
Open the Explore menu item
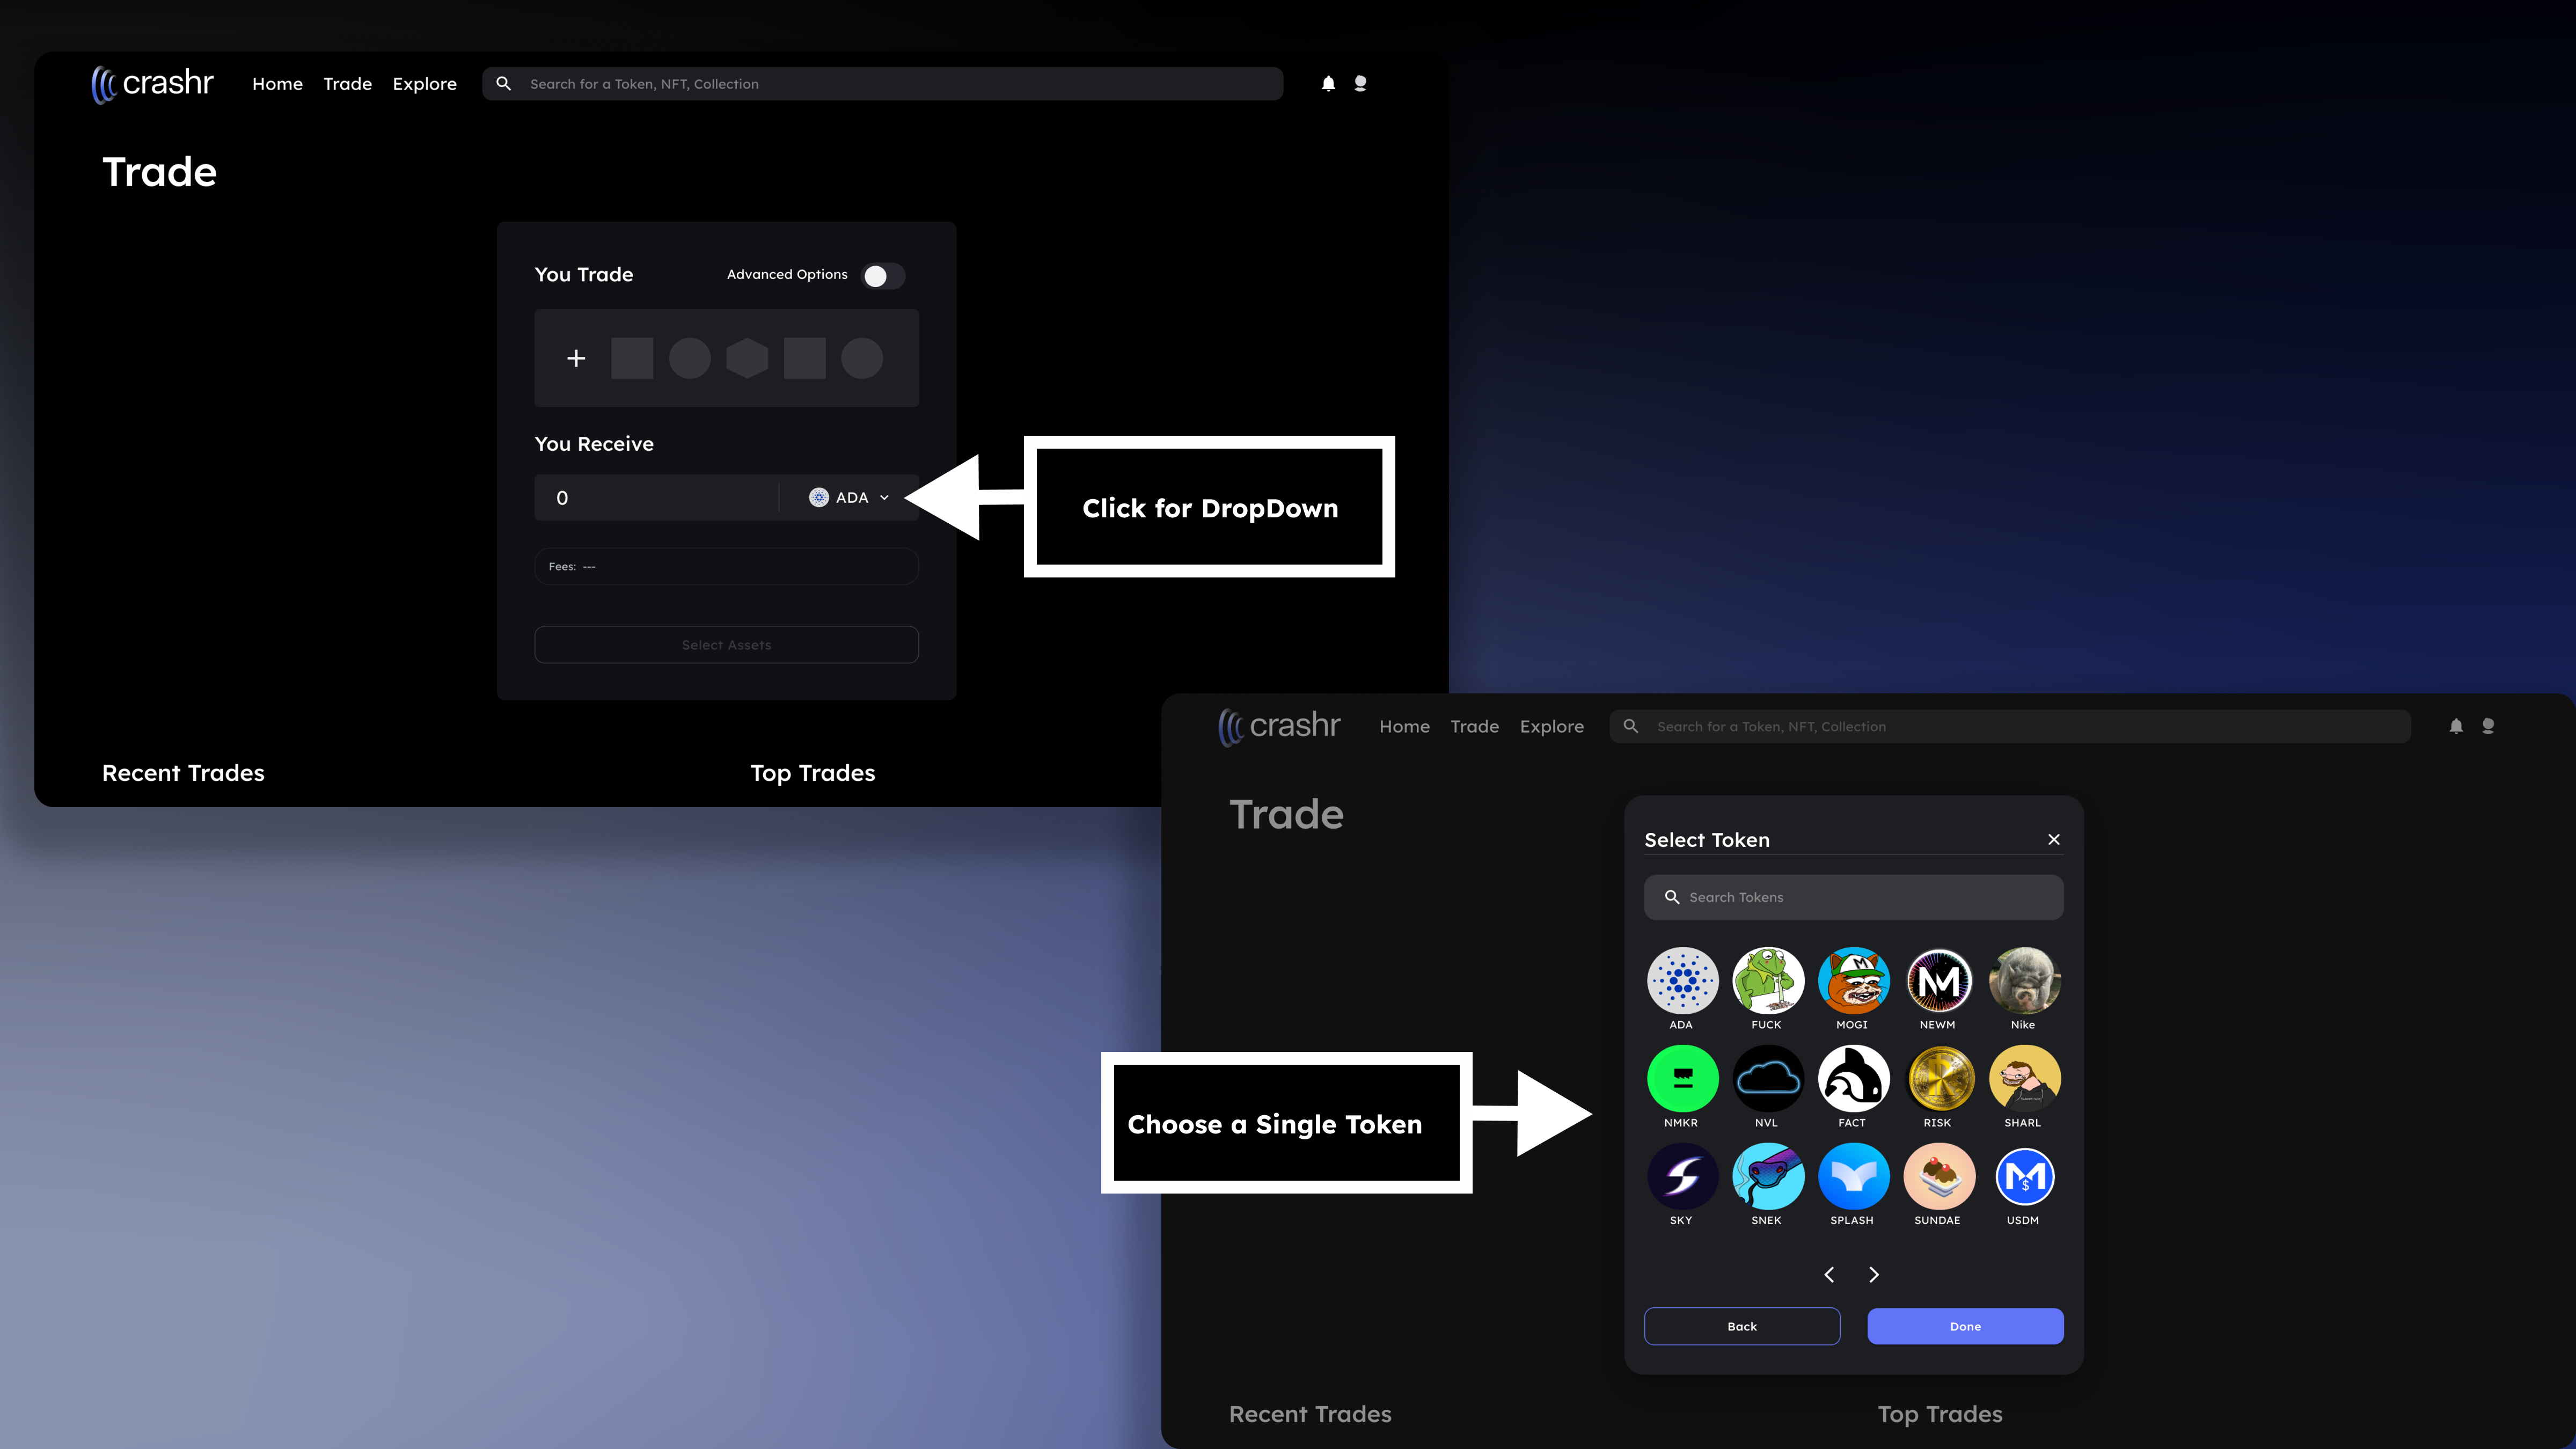coord(425,83)
